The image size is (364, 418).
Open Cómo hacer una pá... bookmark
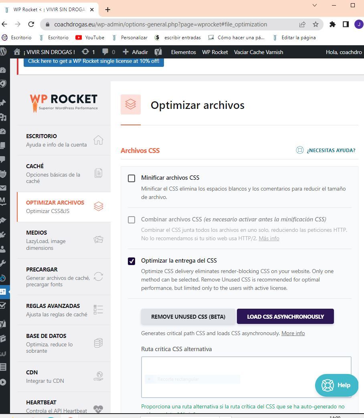237,38
